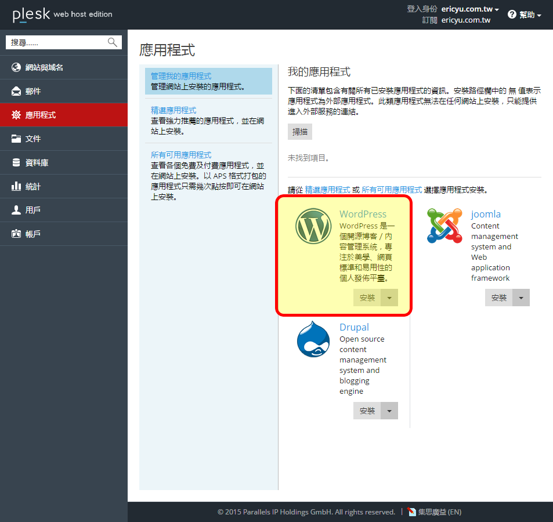This screenshot has width=553, height=522.
Task: Open 文件 section in sidebar
Action: [64, 139]
